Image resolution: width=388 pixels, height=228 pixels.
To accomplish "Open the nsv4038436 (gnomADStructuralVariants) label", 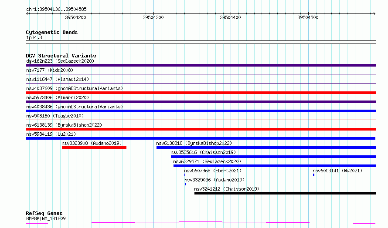I will (75, 107).
